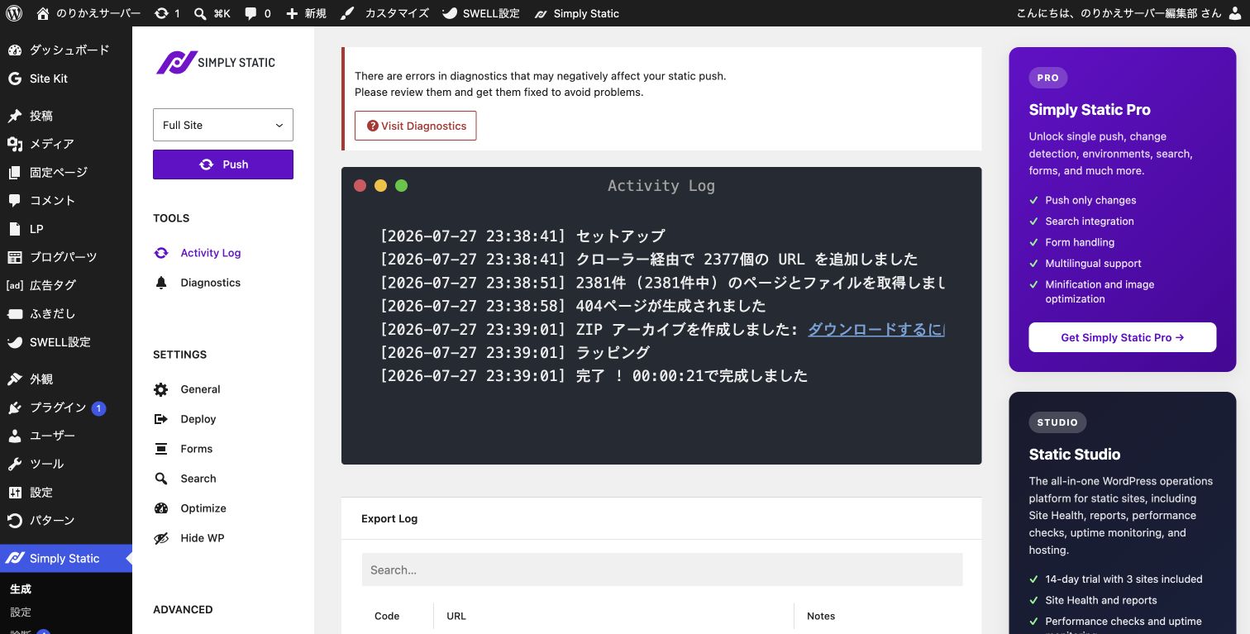Open the Forms settings item

click(184, 449)
